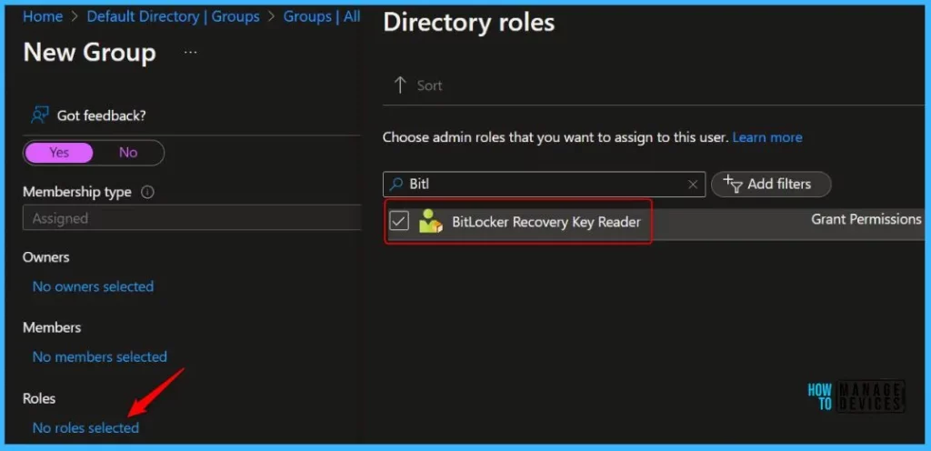Image resolution: width=931 pixels, height=451 pixels.
Task: Open the Membership type Assigned dropdown
Action: [x=192, y=218]
